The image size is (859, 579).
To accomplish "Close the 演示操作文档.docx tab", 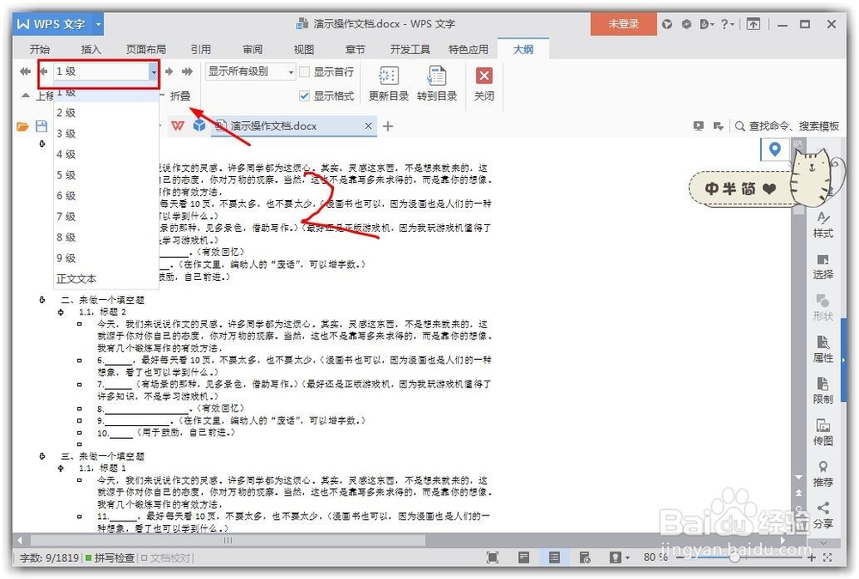I will pos(369,126).
